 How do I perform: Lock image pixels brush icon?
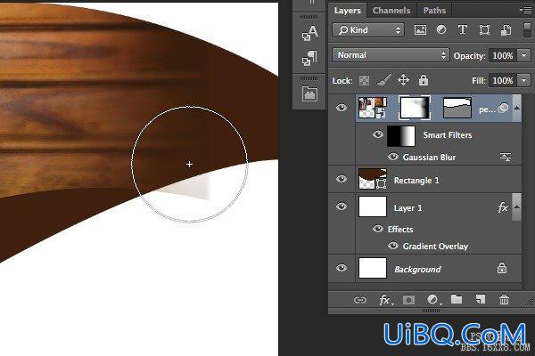click(383, 80)
